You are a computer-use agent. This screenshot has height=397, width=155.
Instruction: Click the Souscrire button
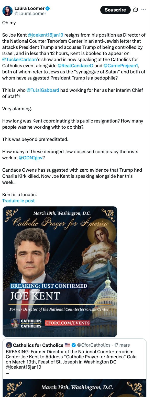[115, 10]
